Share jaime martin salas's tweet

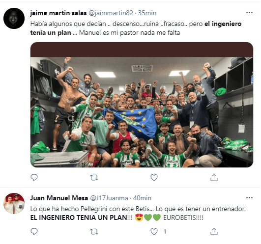click(214, 178)
